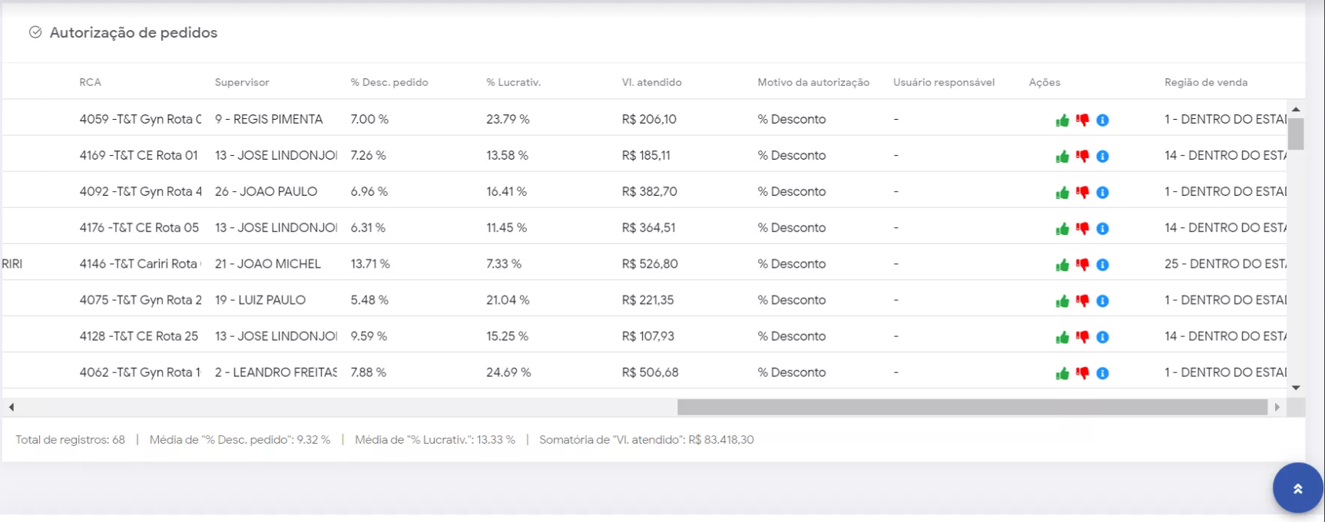Click the Autorização de pedidos check icon
This screenshot has height=522, width=1325.
click(35, 32)
